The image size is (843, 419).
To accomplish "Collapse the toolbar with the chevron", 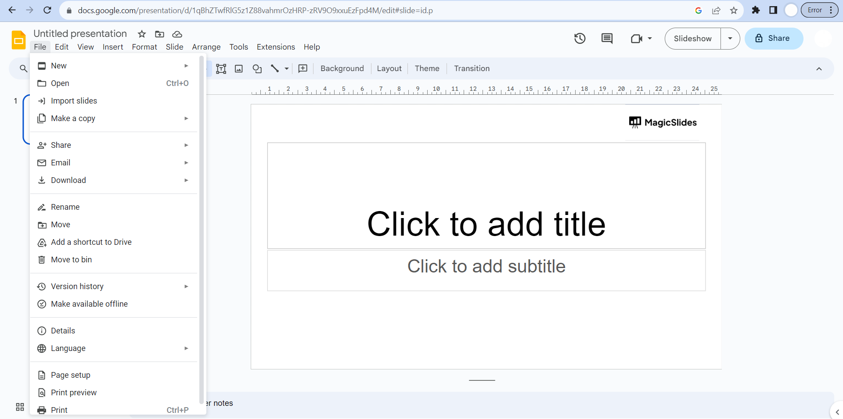I will tap(819, 69).
